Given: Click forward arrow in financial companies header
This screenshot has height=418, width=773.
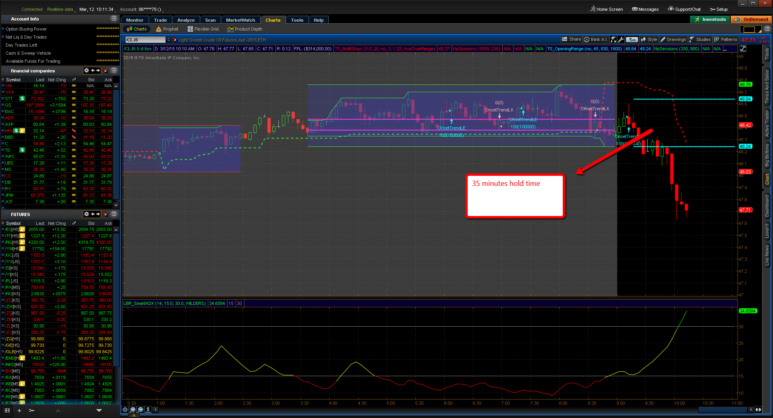Looking at the screenshot, I should point(98,70).
